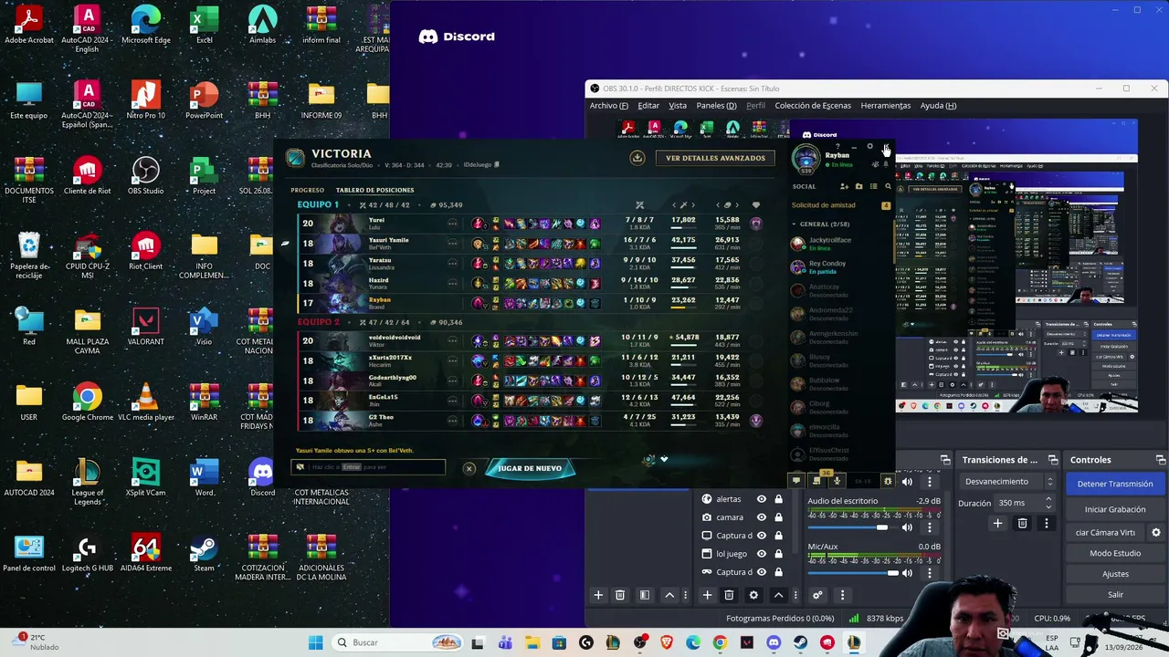Image resolution: width=1169 pixels, height=657 pixels.
Task: Click the Windows Start button
Action: (316, 642)
